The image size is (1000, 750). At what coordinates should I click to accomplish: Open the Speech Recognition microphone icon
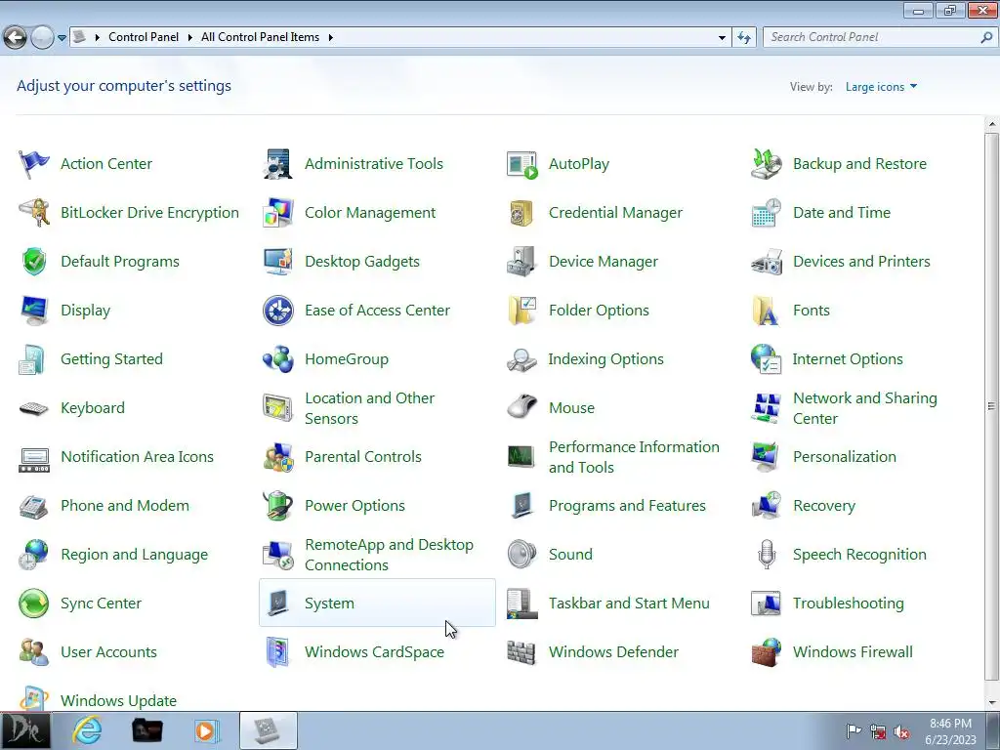click(767, 555)
